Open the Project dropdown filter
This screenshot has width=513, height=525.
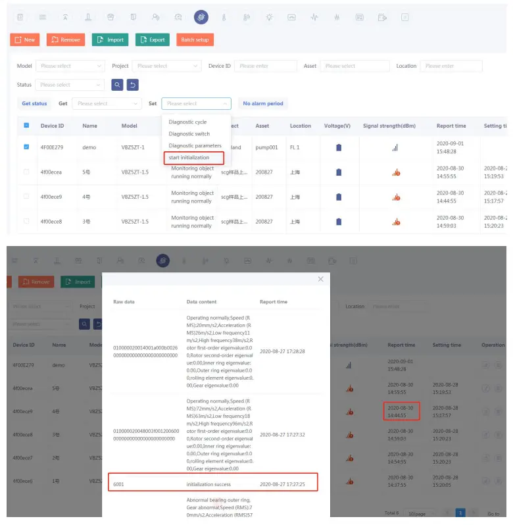click(167, 66)
